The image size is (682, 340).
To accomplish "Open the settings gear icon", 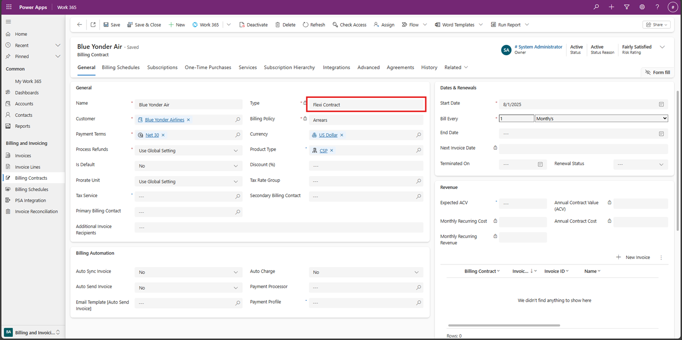I will (x=642, y=7).
